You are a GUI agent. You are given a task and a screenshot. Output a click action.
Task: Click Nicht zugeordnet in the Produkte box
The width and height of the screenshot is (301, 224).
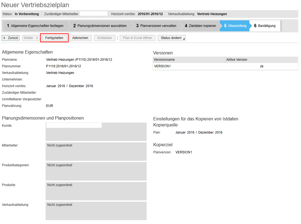[60, 185]
